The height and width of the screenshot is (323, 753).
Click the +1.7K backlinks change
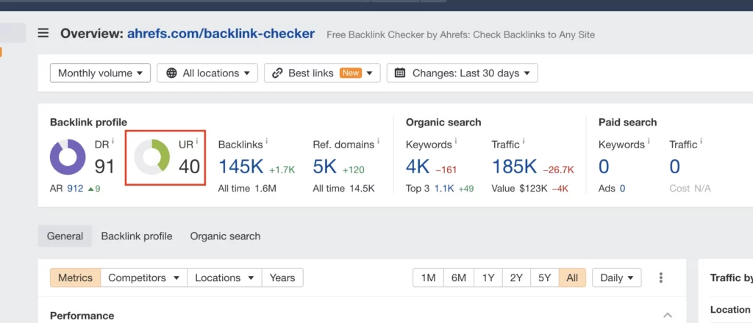[x=282, y=170]
